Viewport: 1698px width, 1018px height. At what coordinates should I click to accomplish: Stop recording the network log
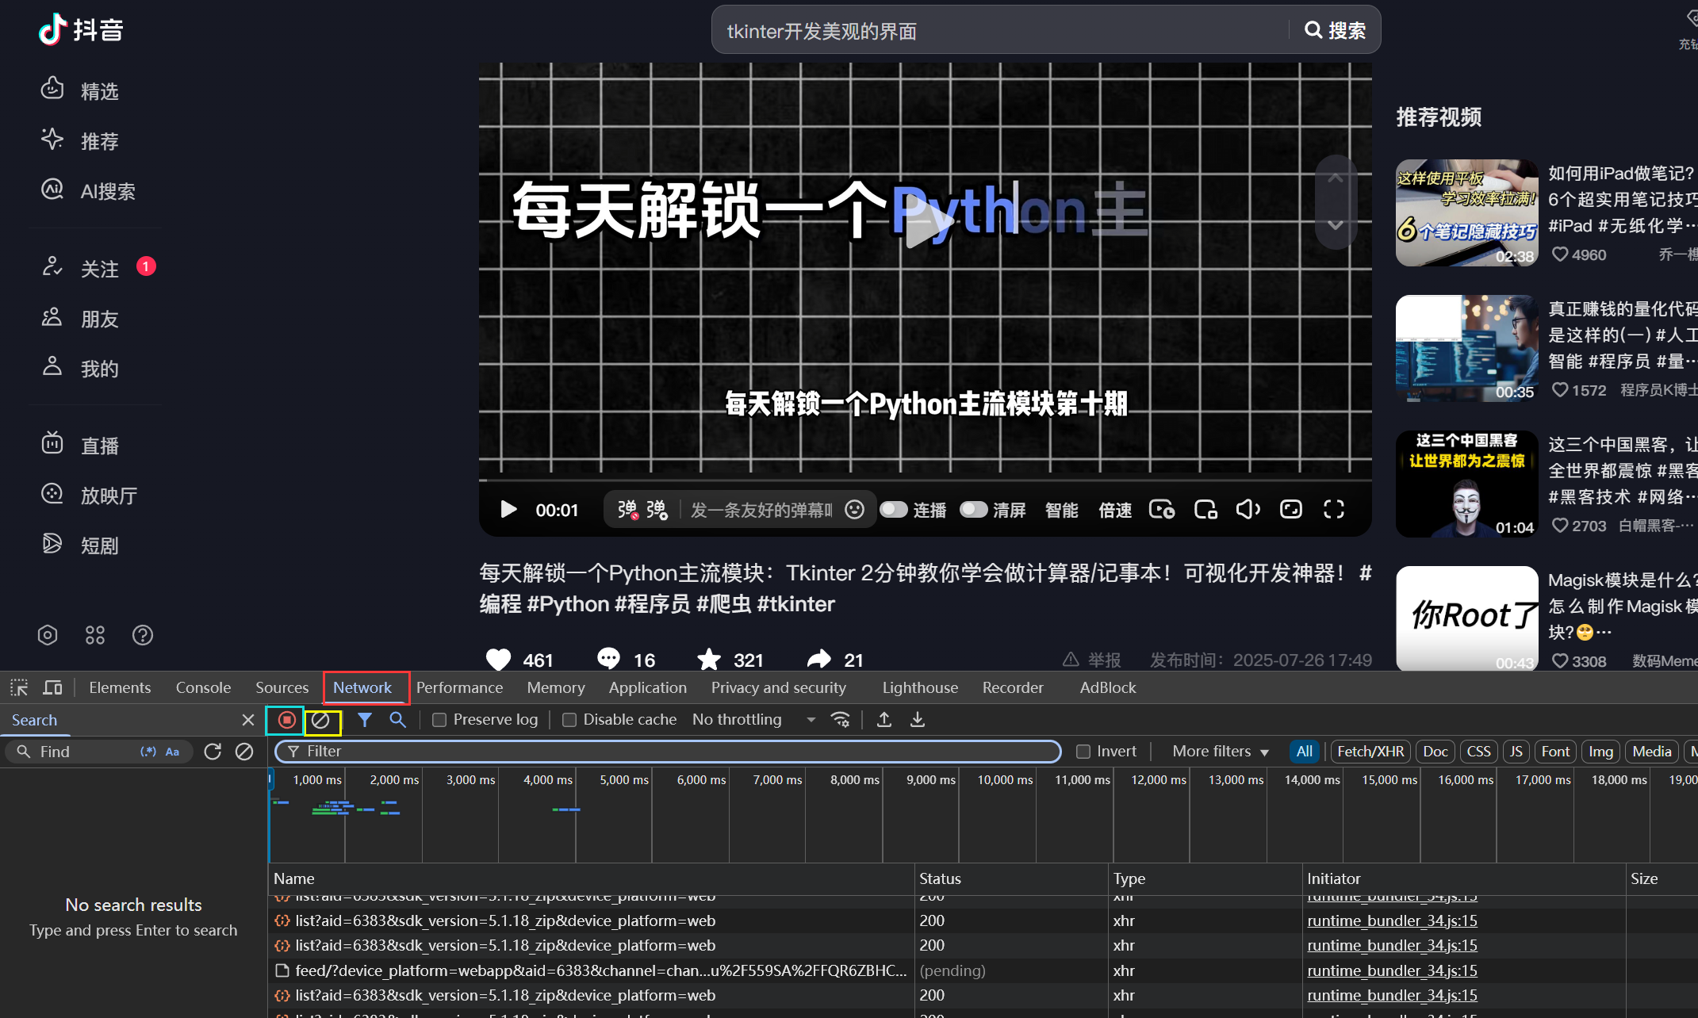[287, 720]
